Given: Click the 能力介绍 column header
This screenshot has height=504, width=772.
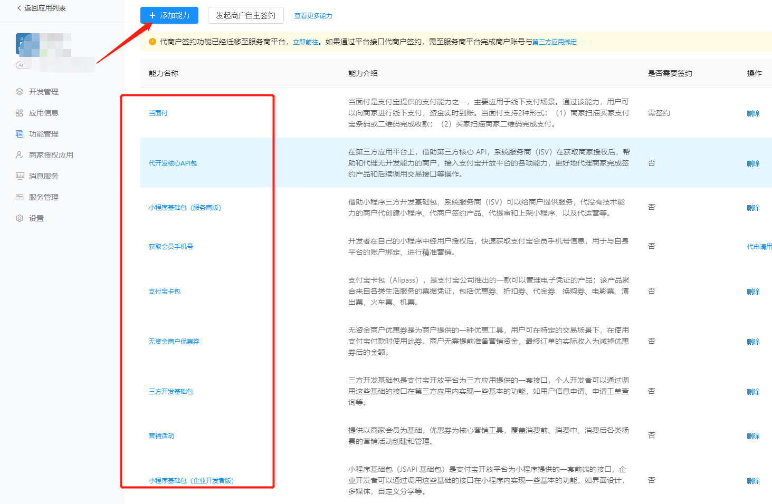Looking at the screenshot, I should click(363, 73).
